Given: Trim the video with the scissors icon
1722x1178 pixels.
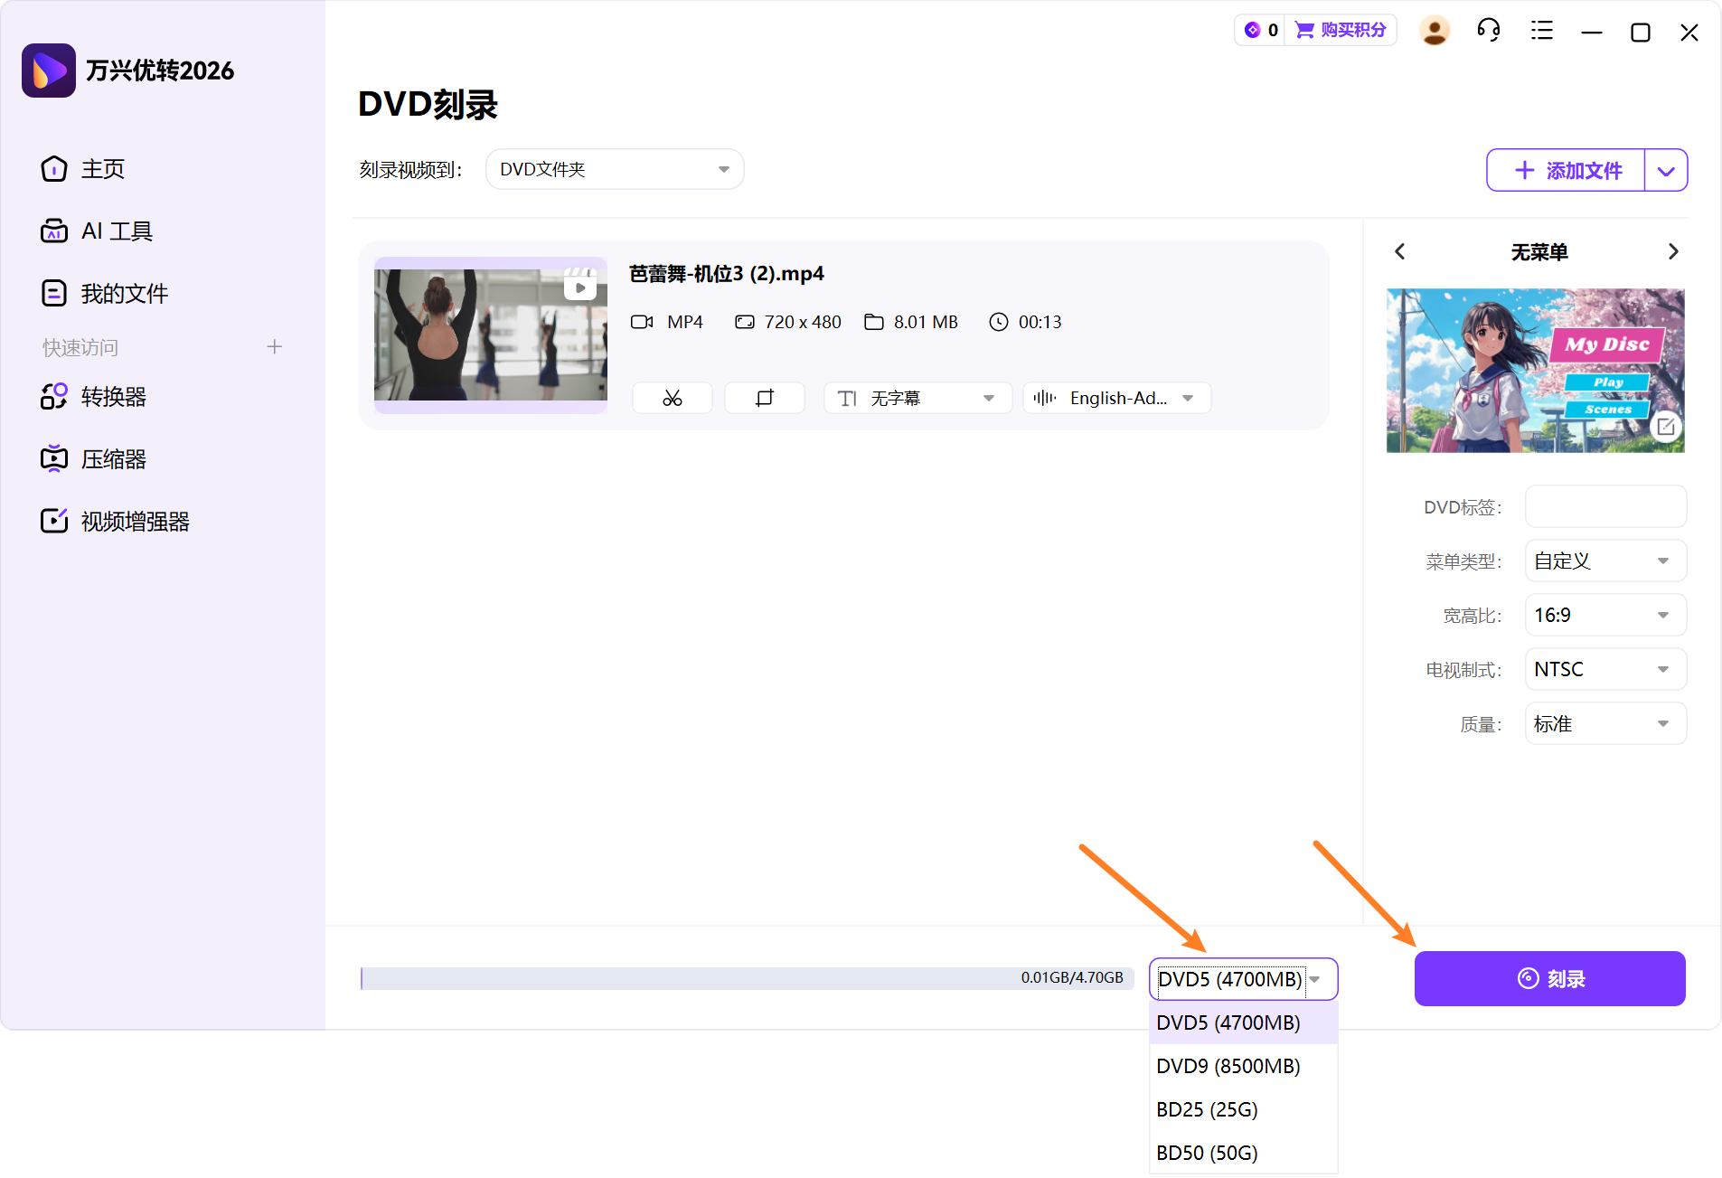Looking at the screenshot, I should click(672, 397).
